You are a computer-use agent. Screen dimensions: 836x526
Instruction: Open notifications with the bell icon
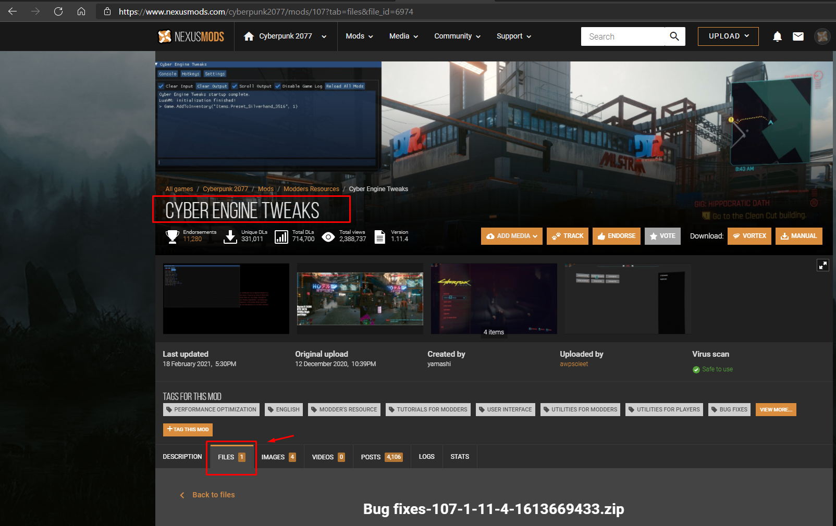(x=777, y=36)
